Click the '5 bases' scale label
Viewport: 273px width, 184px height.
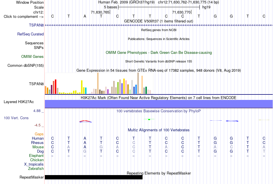[x=110, y=7]
